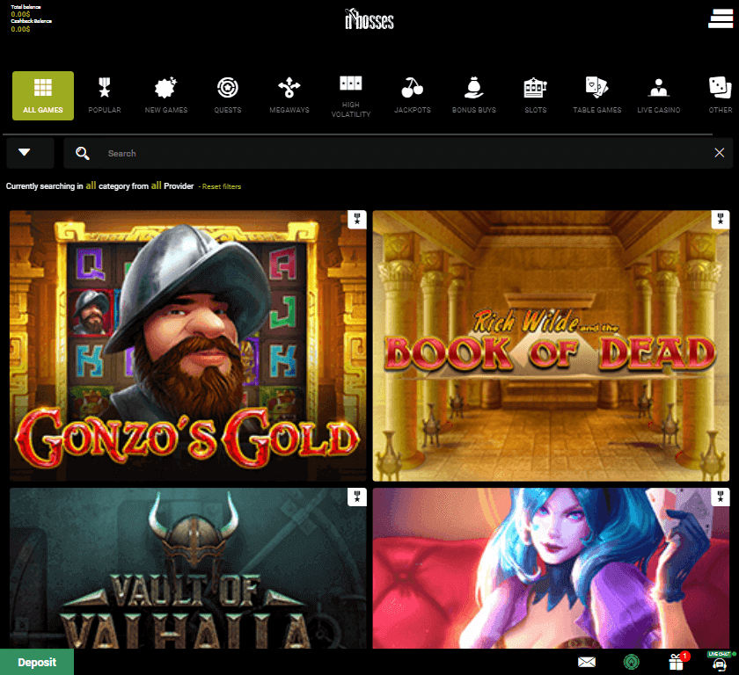Open the Quests category
Image resolution: width=739 pixels, height=675 pixels.
(x=228, y=96)
